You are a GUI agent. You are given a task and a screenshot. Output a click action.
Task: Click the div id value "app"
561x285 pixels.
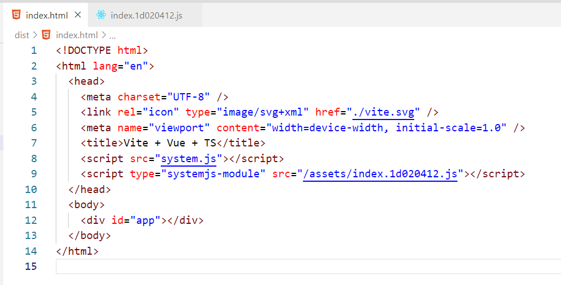click(x=145, y=220)
